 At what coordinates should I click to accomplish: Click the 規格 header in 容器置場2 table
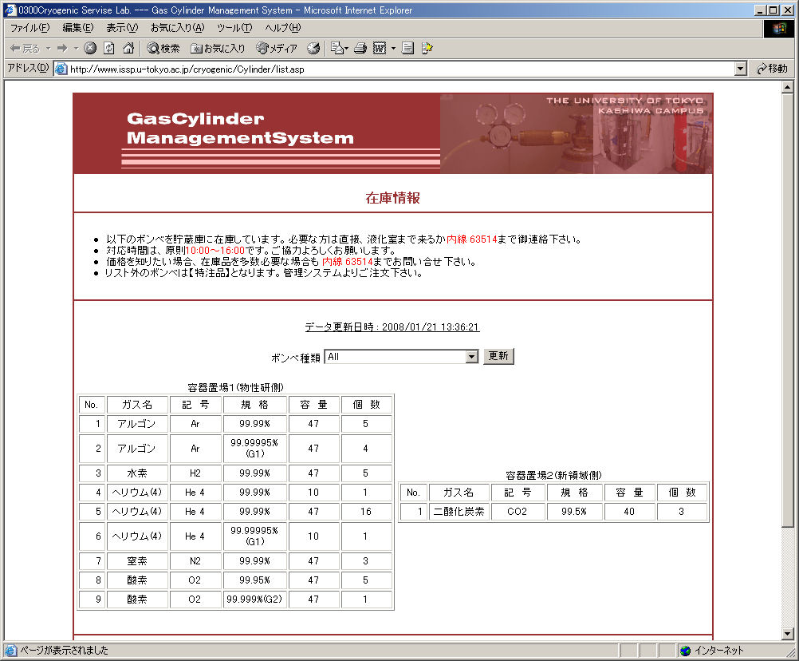[x=574, y=493]
